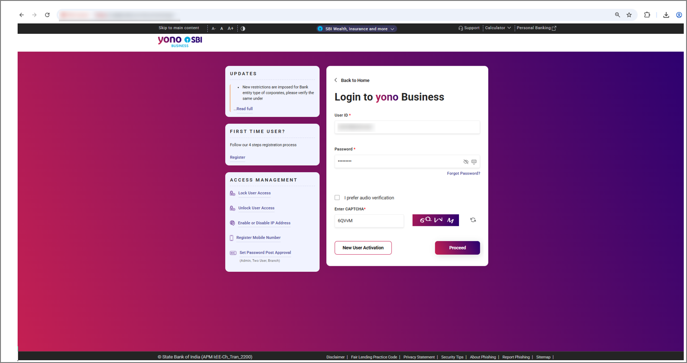Click the back chevron beside Back to Home
687x363 pixels.
point(336,80)
